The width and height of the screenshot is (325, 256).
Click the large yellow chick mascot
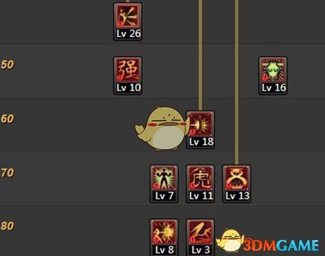[x=162, y=128]
